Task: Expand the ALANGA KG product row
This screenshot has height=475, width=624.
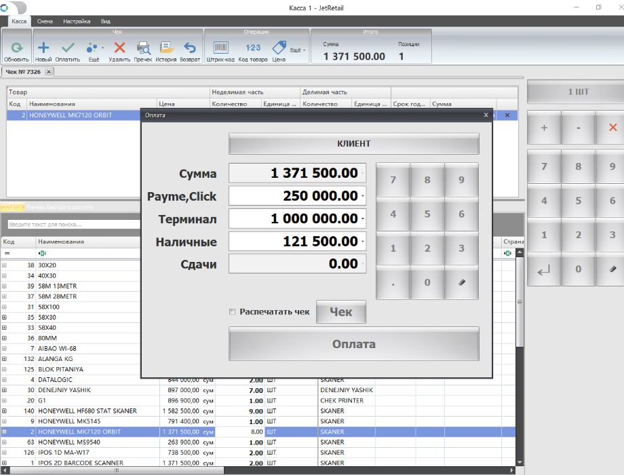Action: pyautogui.click(x=4, y=359)
